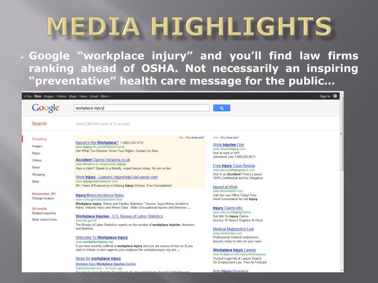378x283 pixels.
Task: Click the blue search magnifier button
Action: (221, 108)
